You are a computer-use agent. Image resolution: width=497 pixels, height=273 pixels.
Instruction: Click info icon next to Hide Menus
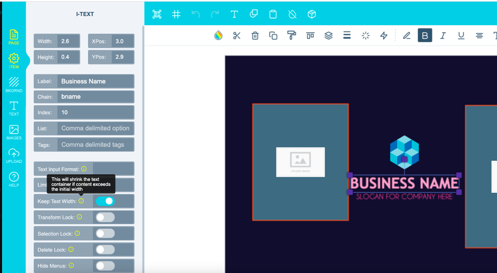pos(71,266)
